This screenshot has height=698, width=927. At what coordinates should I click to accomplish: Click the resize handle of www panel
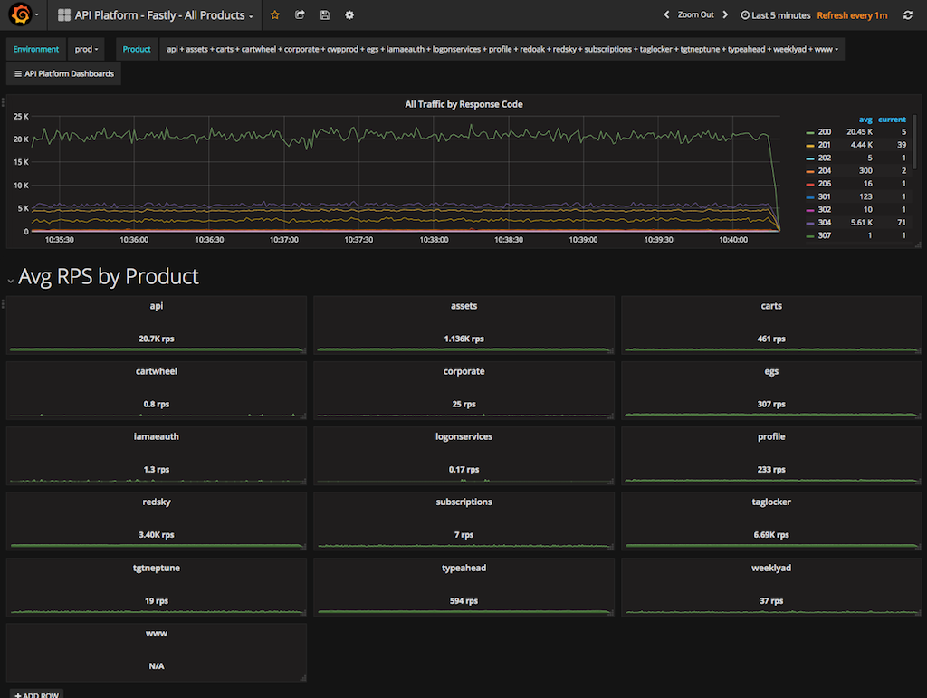click(x=303, y=678)
